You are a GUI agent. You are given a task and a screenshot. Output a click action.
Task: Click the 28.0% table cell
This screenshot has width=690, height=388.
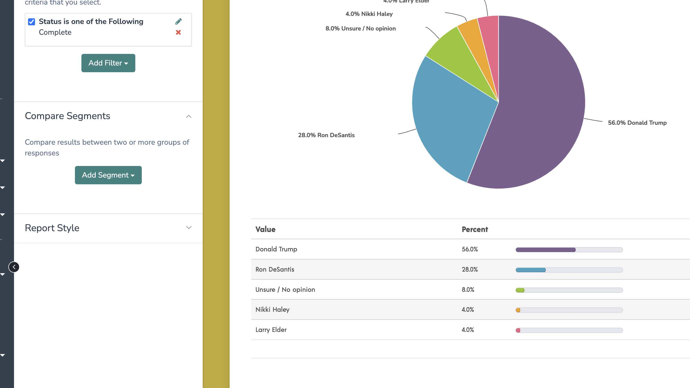[470, 269]
